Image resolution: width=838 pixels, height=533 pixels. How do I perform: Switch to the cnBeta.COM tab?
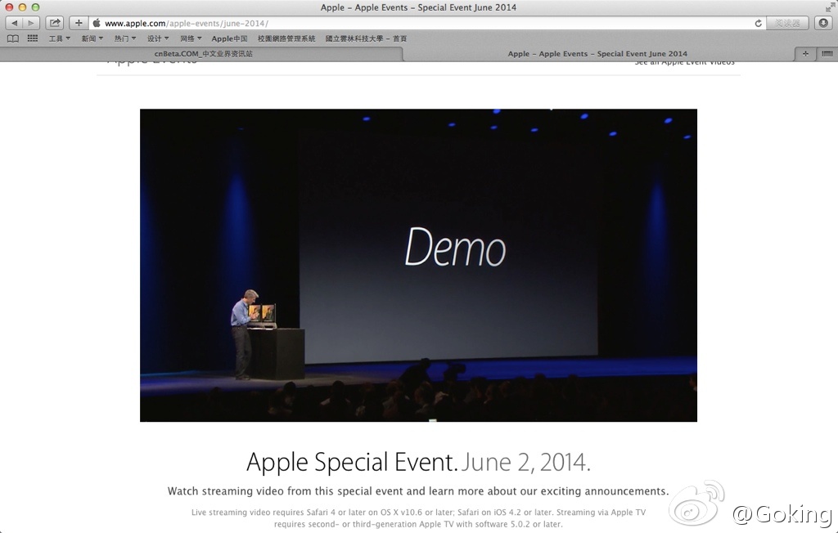pos(203,53)
